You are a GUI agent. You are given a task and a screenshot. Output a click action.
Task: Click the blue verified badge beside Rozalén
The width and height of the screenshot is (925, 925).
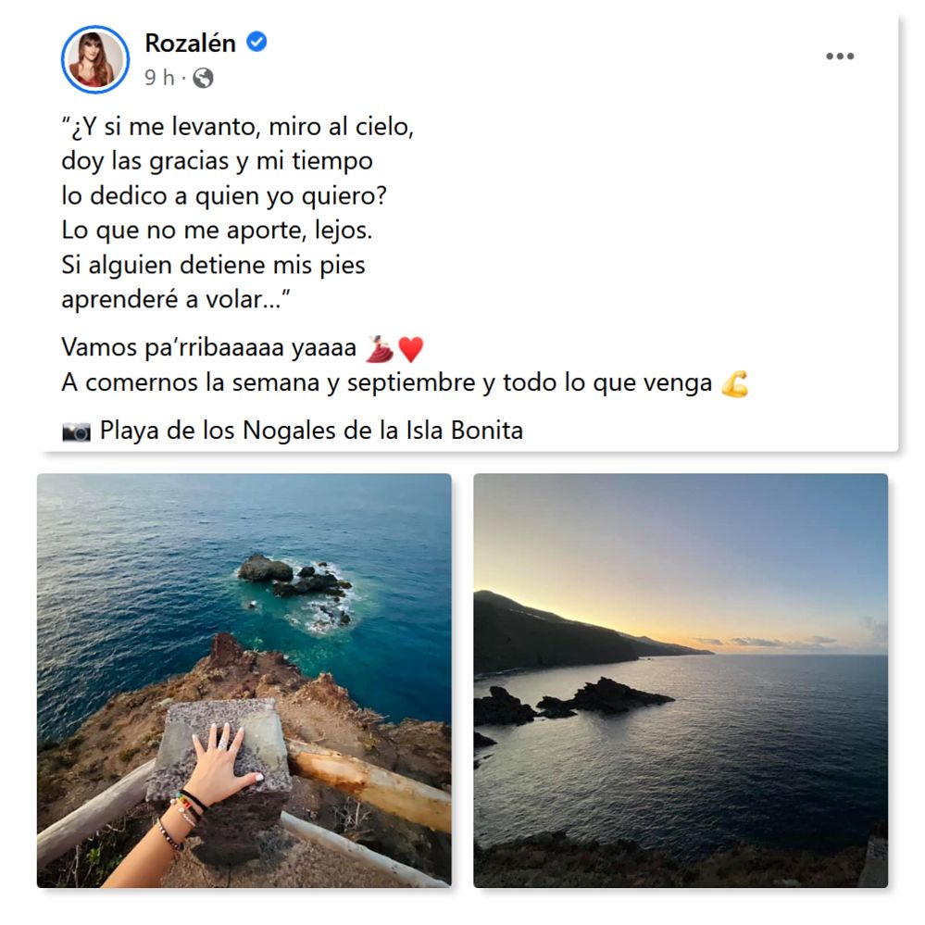pyautogui.click(x=256, y=43)
